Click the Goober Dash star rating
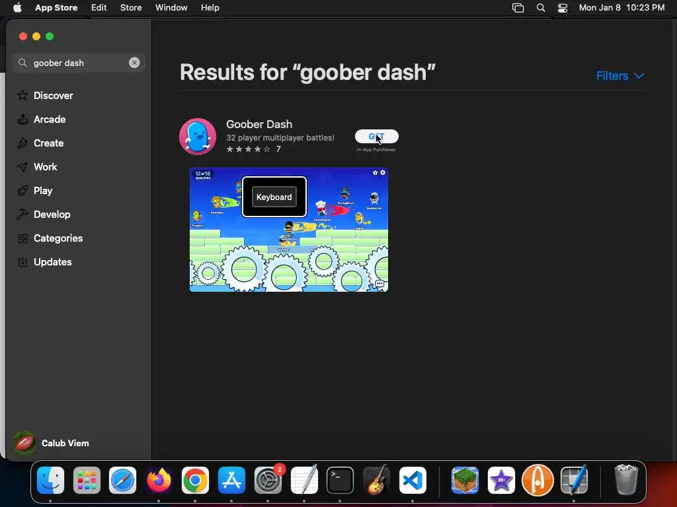The height and width of the screenshot is (507, 677). [x=249, y=149]
